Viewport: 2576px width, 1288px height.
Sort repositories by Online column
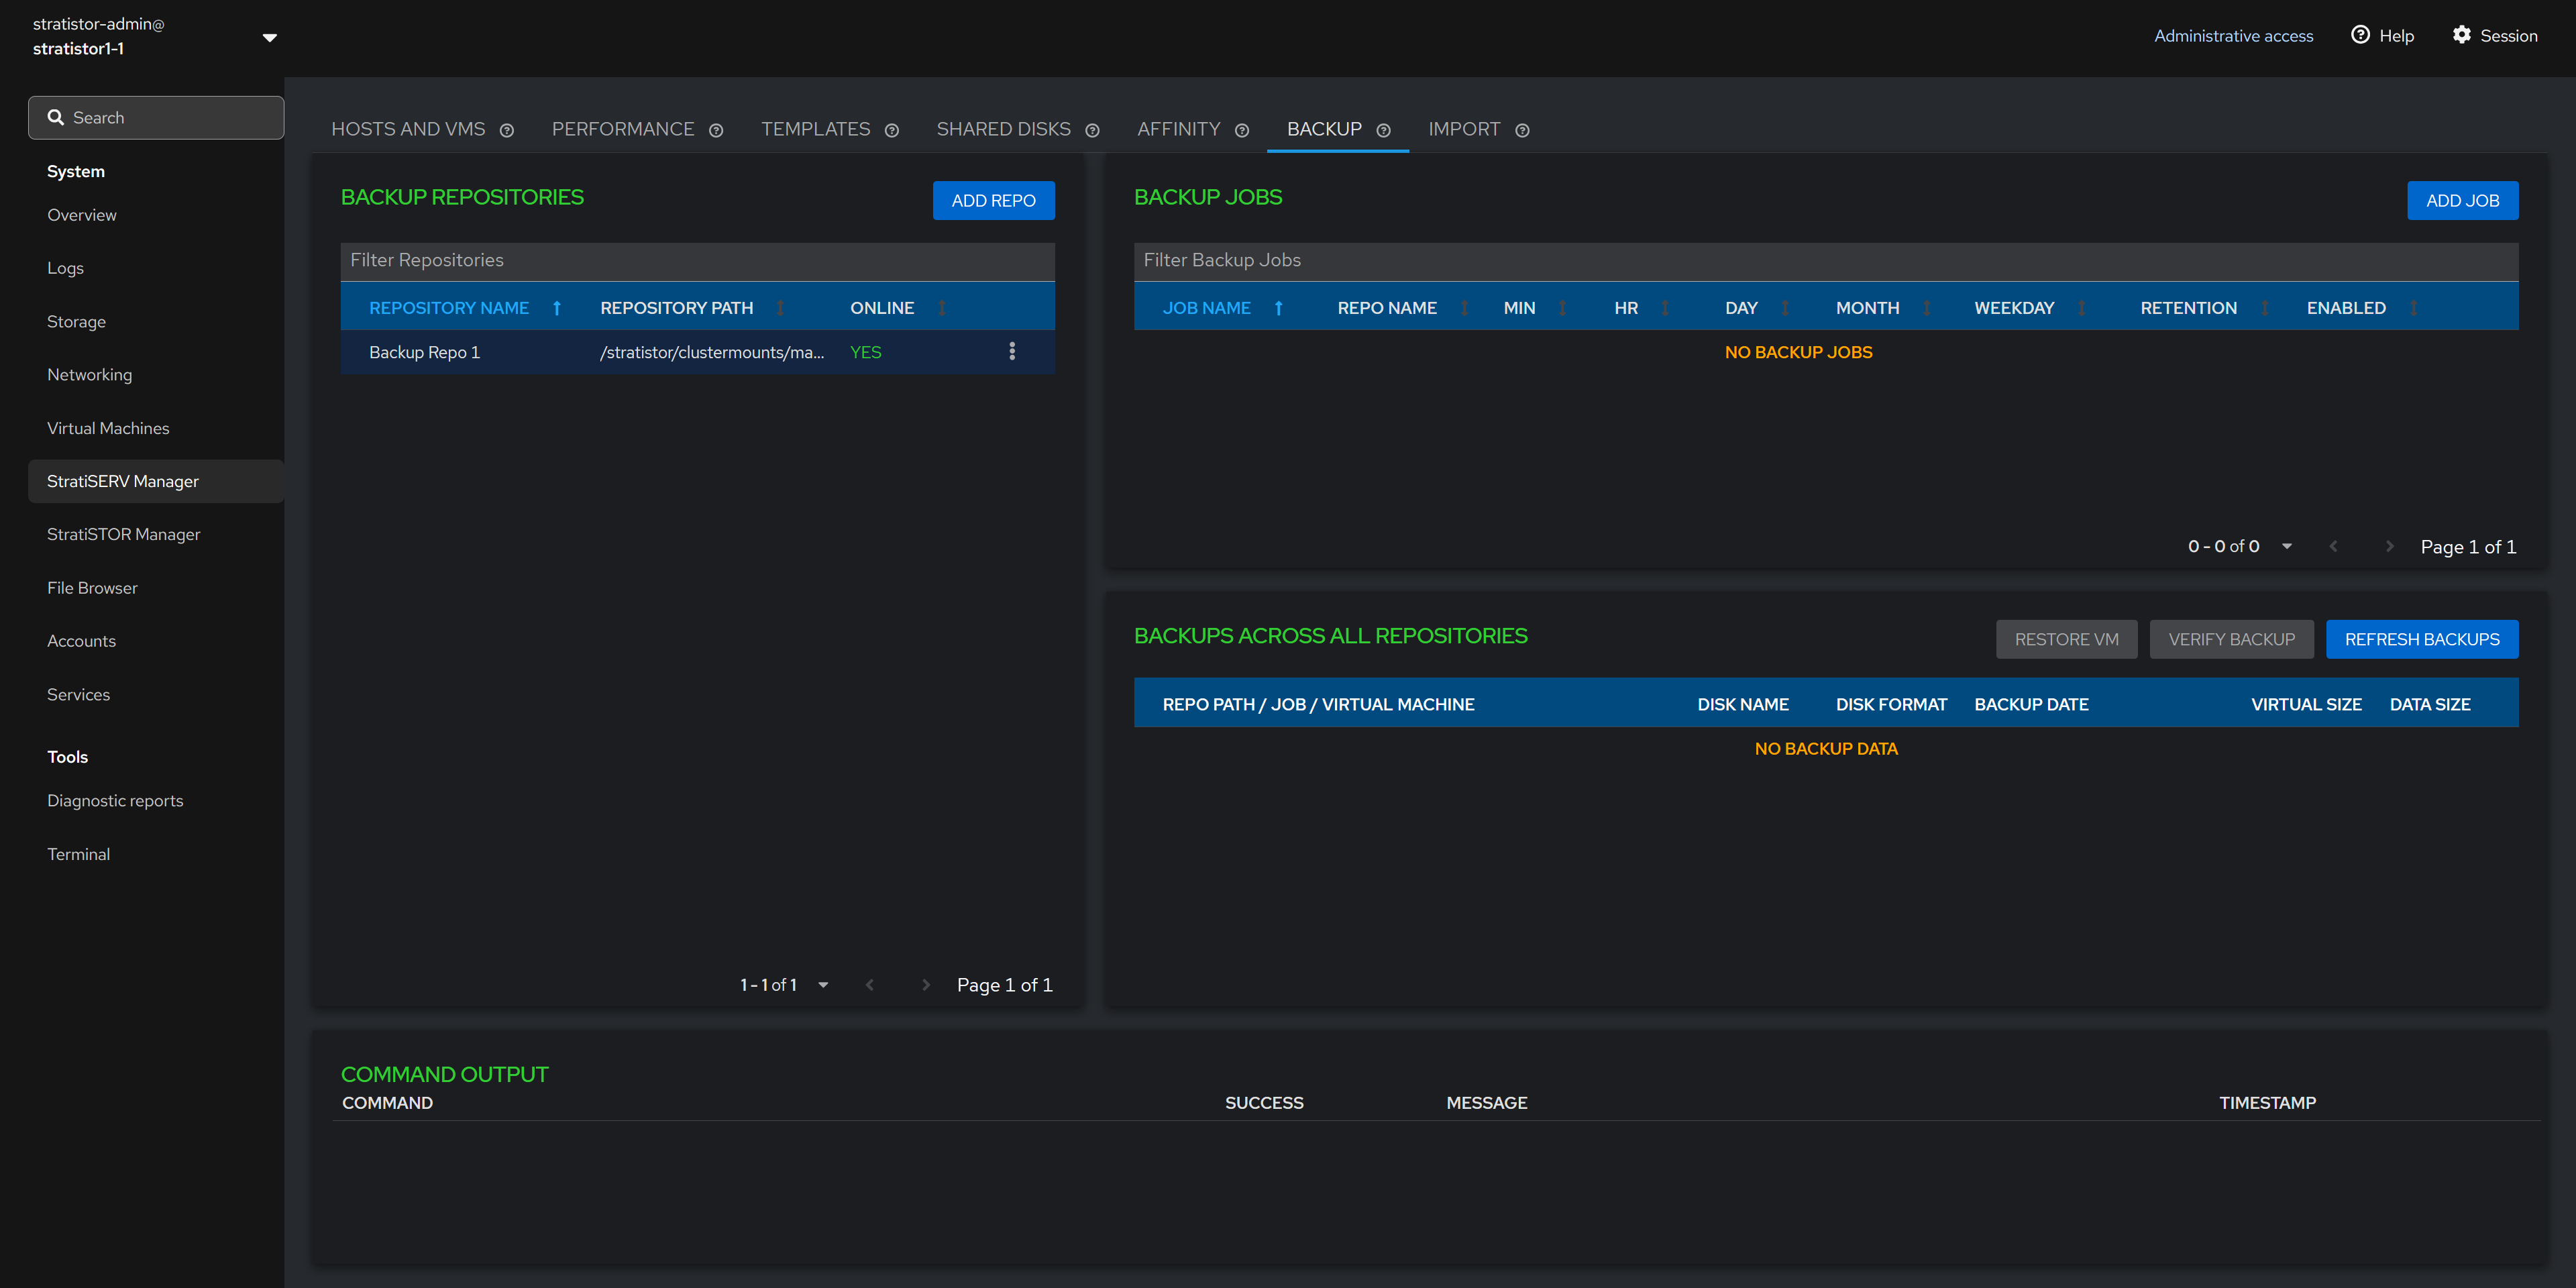pyautogui.click(x=941, y=308)
